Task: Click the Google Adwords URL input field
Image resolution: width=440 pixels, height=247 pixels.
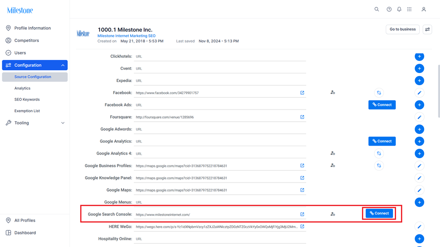Action: 220,129
